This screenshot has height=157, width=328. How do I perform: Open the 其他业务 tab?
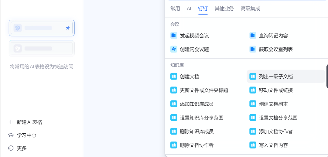click(x=224, y=9)
